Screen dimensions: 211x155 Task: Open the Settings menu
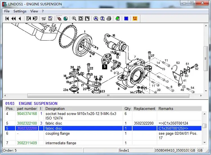click(x=20, y=11)
